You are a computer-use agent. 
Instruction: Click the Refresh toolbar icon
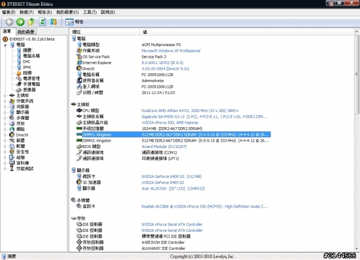click(x=43, y=22)
